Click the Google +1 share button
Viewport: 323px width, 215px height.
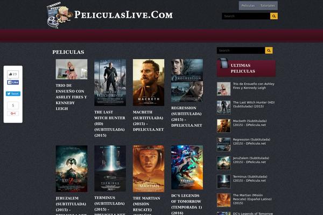(13, 113)
